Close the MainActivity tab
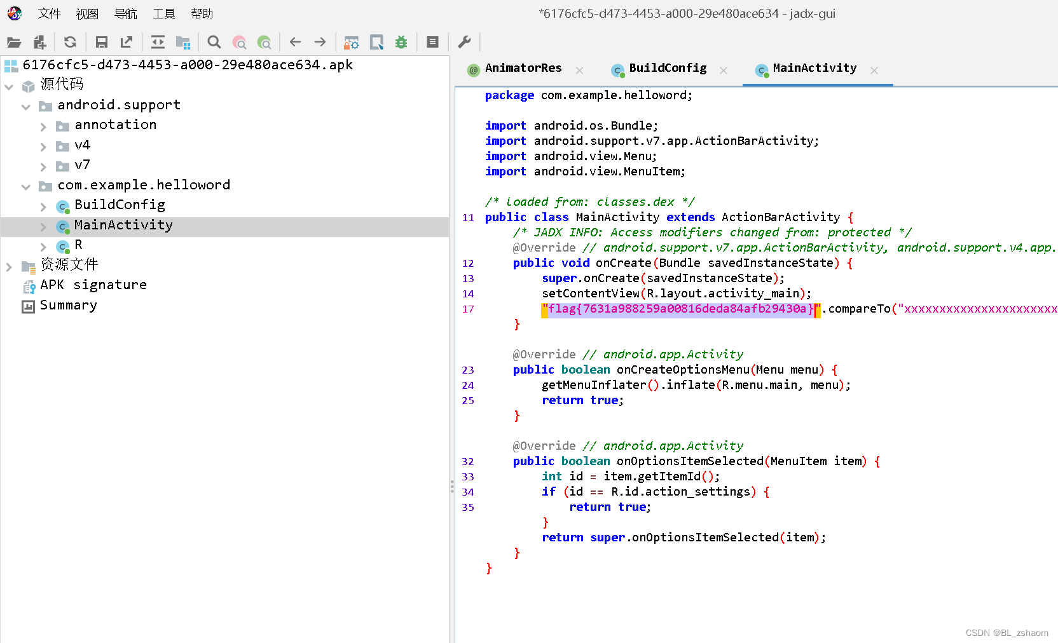The height and width of the screenshot is (643, 1058). [x=874, y=71]
